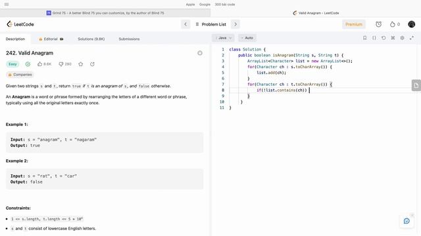Viewport: 421px width, 236px height.
Task: Open the Google bookmark
Action: point(205,5)
